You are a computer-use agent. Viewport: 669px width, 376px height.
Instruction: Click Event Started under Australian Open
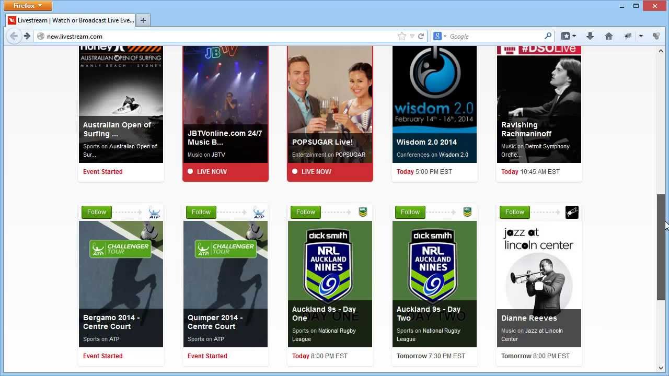102,171
